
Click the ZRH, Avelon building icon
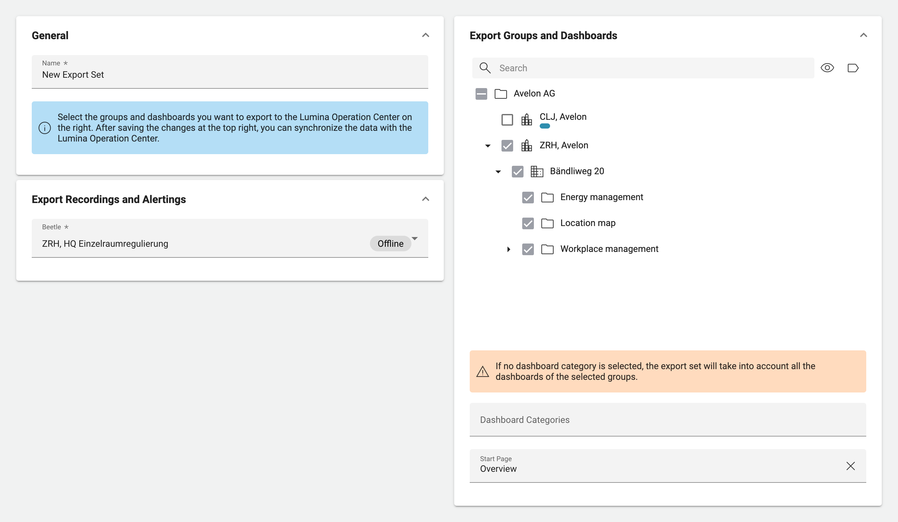tap(526, 145)
